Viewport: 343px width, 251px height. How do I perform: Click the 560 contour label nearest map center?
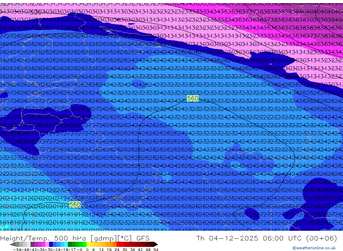(193, 99)
